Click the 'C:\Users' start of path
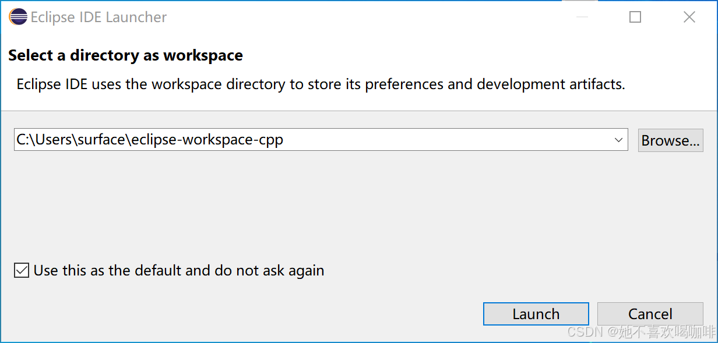 (41, 140)
